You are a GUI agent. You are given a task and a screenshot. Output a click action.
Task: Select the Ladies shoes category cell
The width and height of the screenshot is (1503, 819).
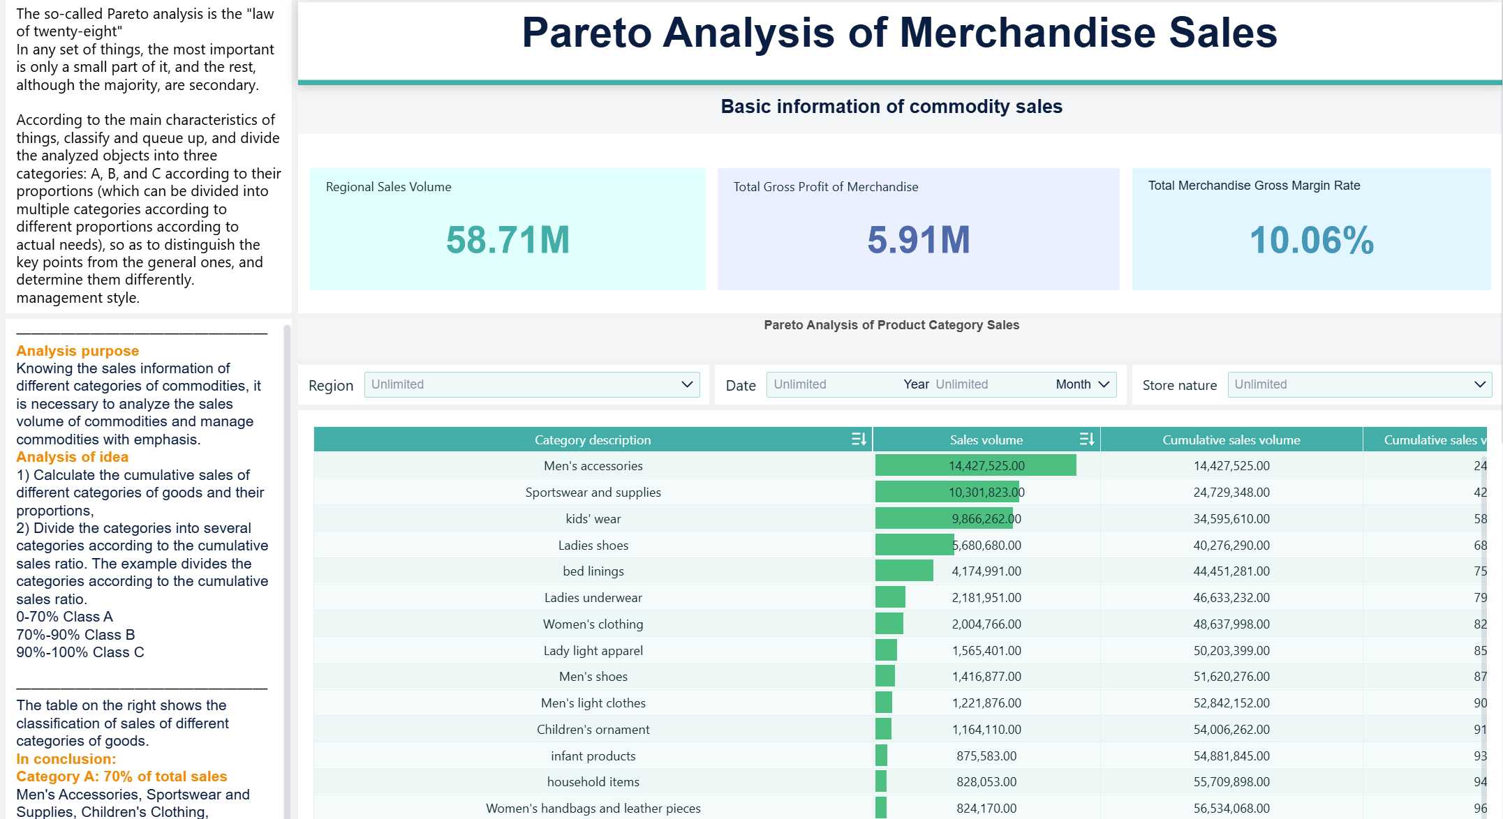tap(593, 545)
